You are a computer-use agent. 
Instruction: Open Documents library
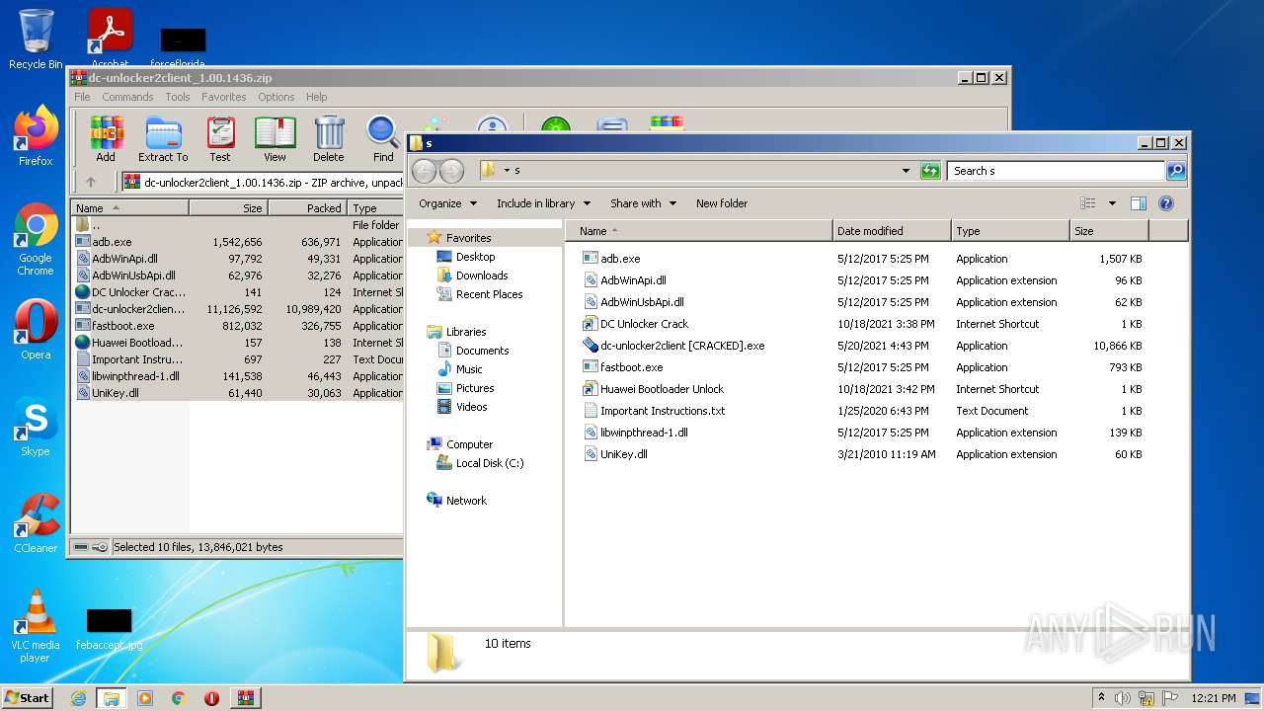pyautogui.click(x=482, y=351)
